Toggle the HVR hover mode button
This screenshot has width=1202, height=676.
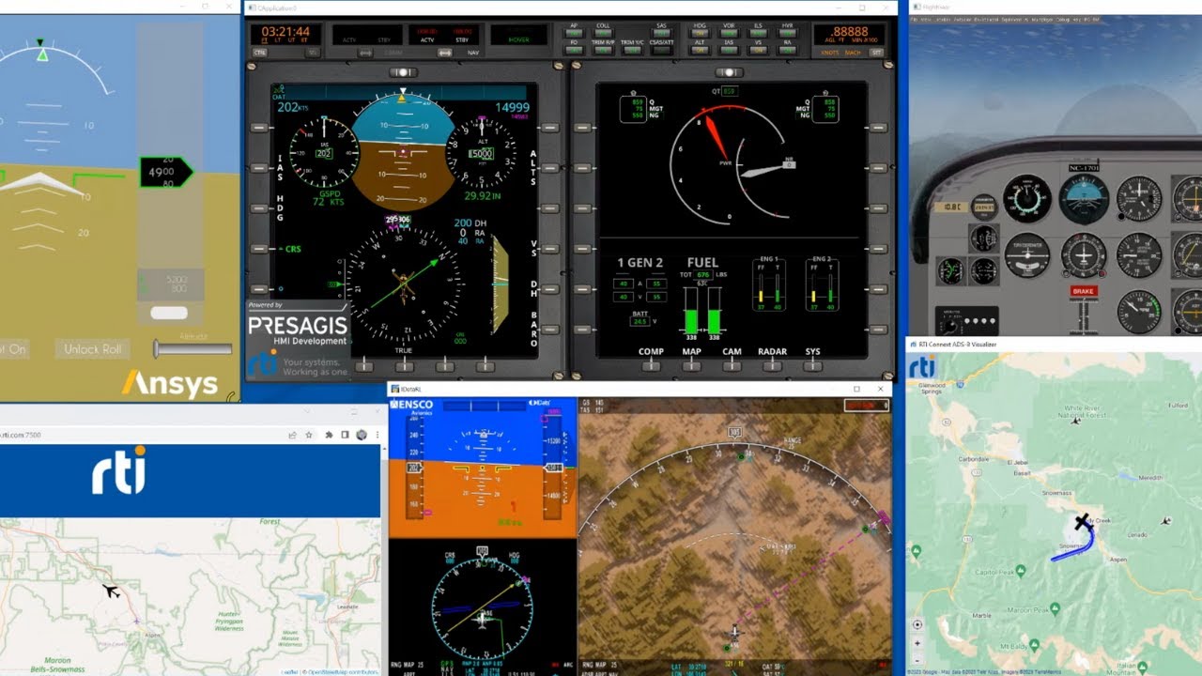(787, 33)
